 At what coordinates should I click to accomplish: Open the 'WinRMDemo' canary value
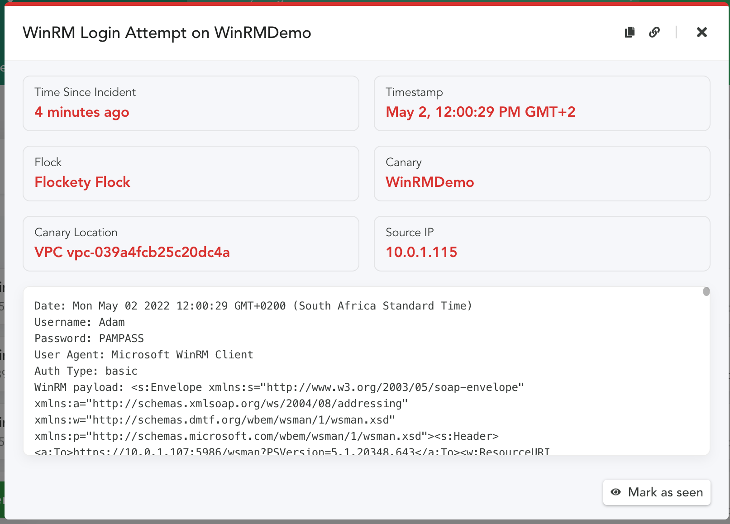pyautogui.click(x=430, y=182)
